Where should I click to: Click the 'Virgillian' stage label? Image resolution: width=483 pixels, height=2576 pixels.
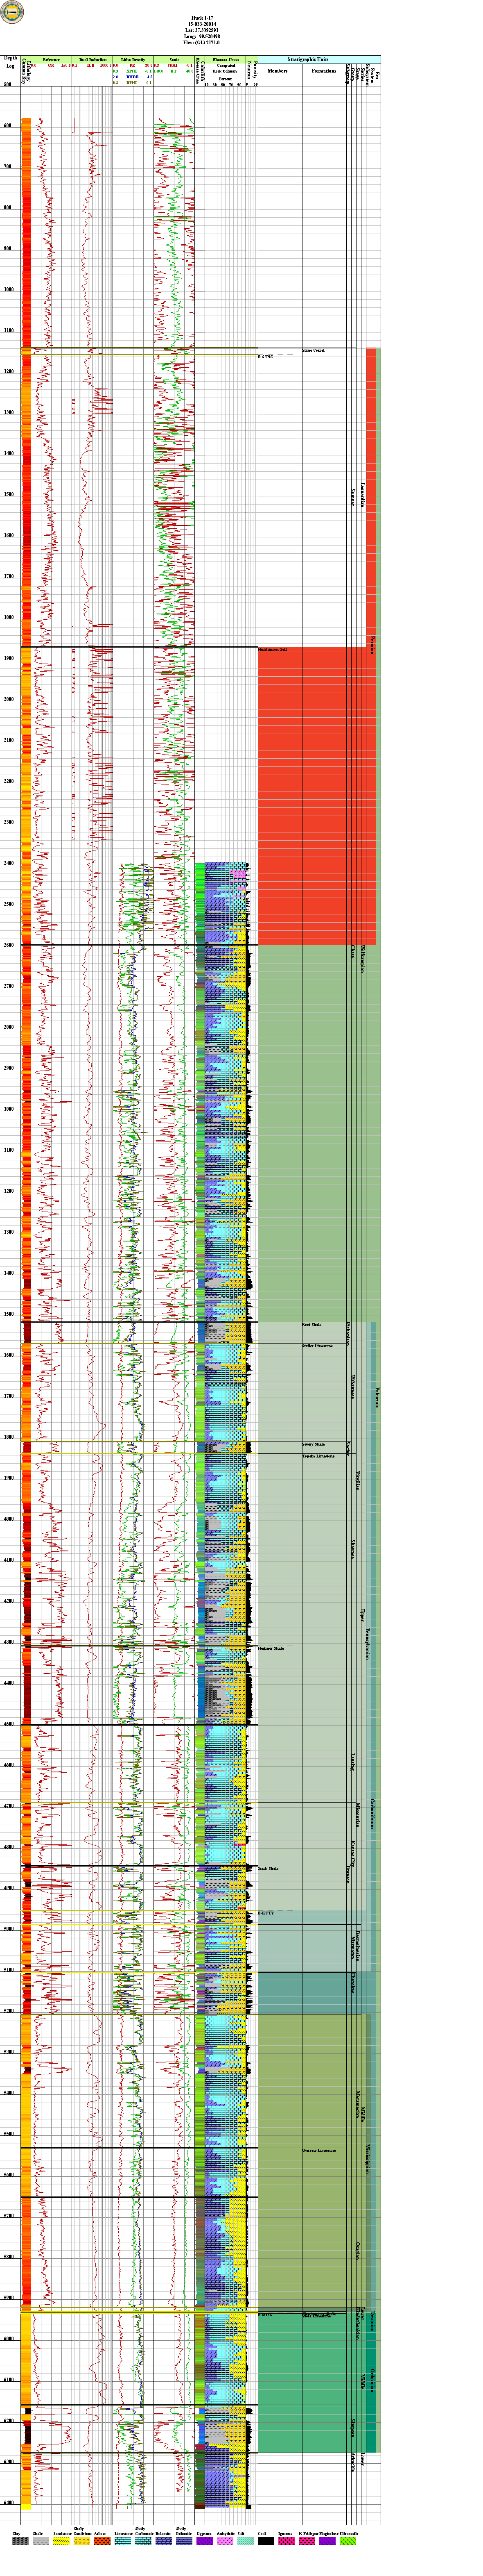pos(358,1480)
